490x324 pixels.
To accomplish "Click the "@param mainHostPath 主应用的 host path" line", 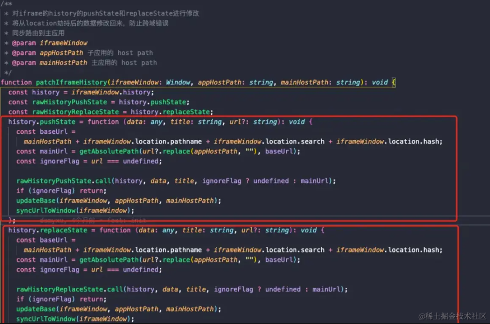I will [x=81, y=63].
